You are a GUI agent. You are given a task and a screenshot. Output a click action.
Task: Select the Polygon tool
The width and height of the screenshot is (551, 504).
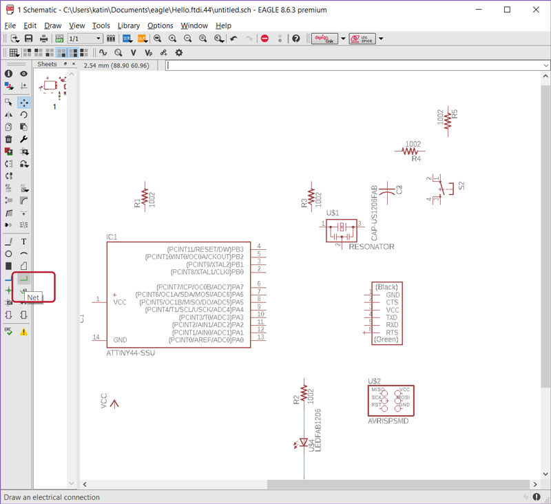click(x=23, y=266)
